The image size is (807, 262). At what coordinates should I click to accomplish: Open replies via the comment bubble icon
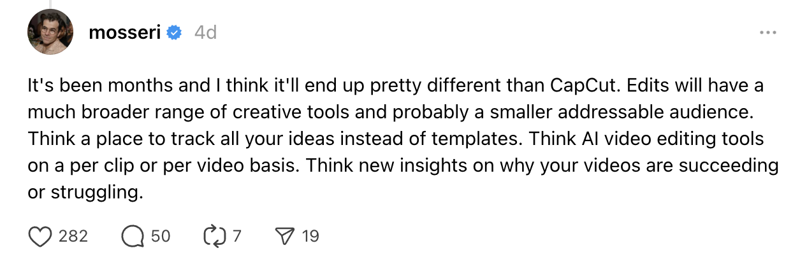(x=133, y=237)
